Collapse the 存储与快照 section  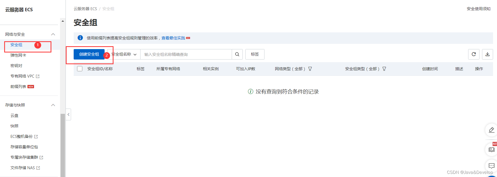coord(53,105)
